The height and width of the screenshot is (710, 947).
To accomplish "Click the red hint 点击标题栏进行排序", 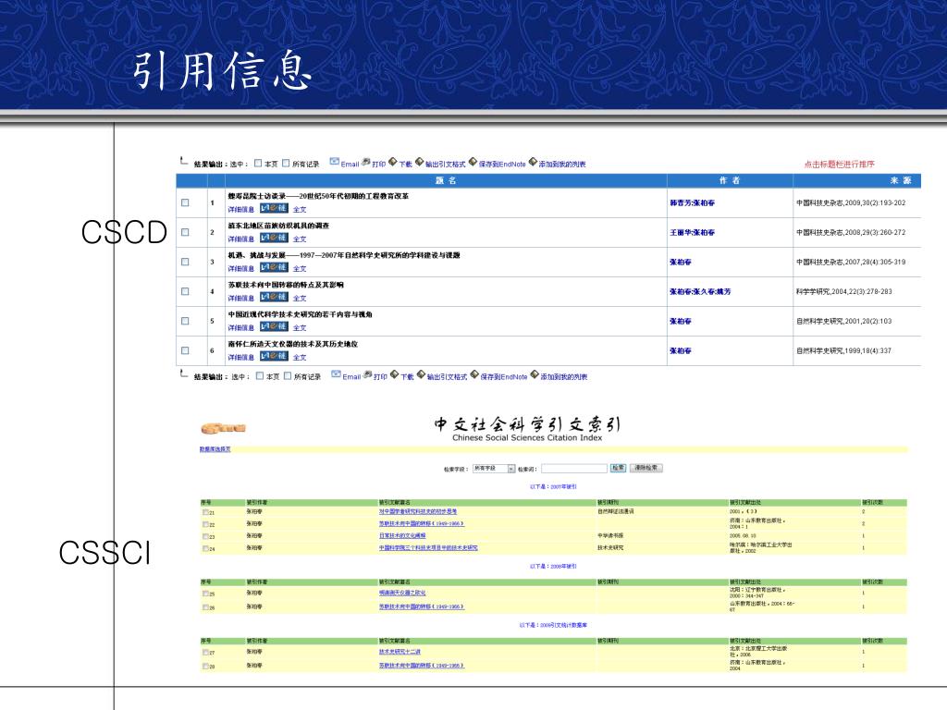I will pyautogui.click(x=839, y=165).
